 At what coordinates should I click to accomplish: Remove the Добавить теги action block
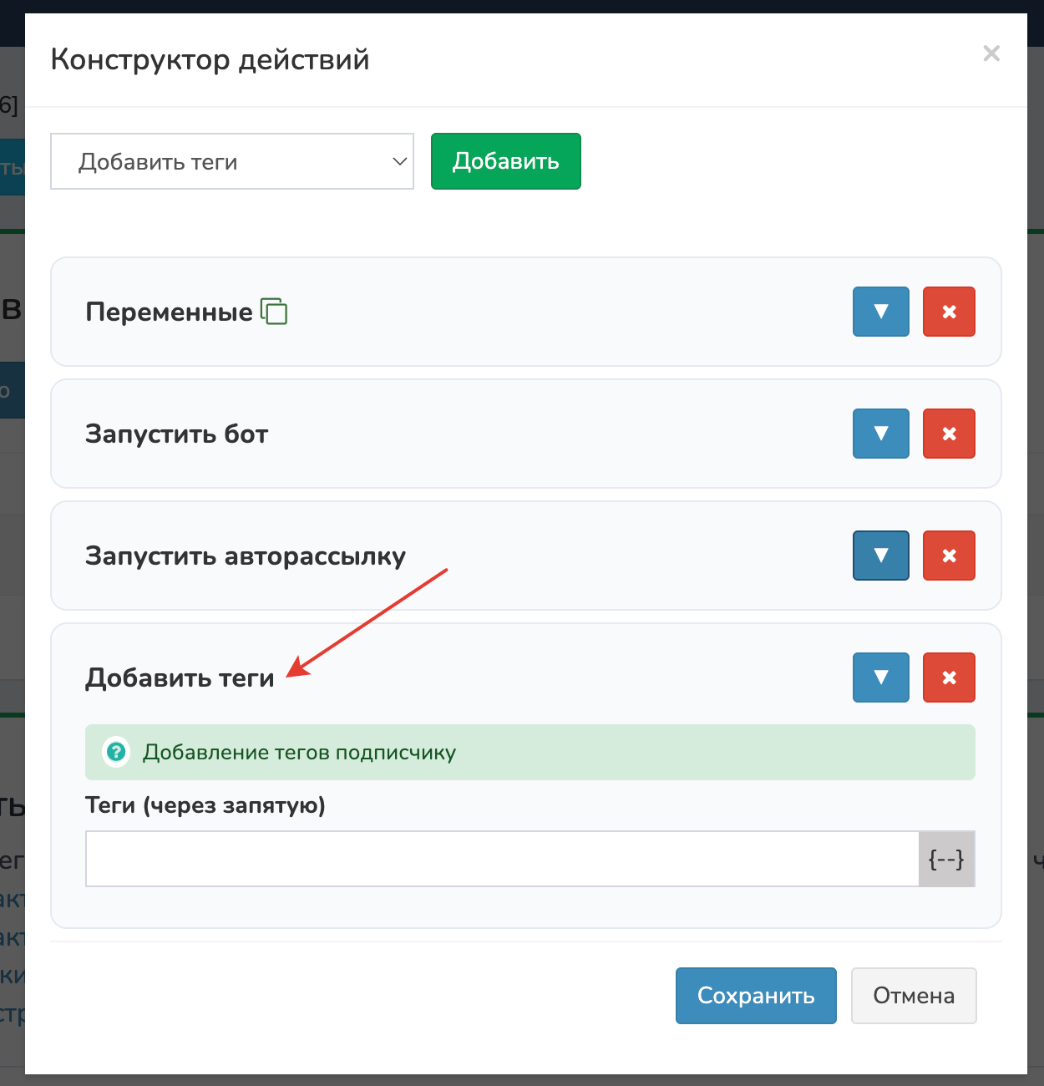tap(949, 677)
